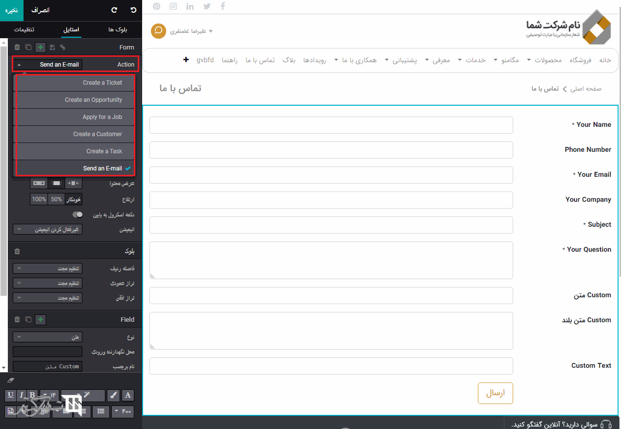Duplicate the Form with the clone icon
The image size is (621, 429).
(28, 47)
